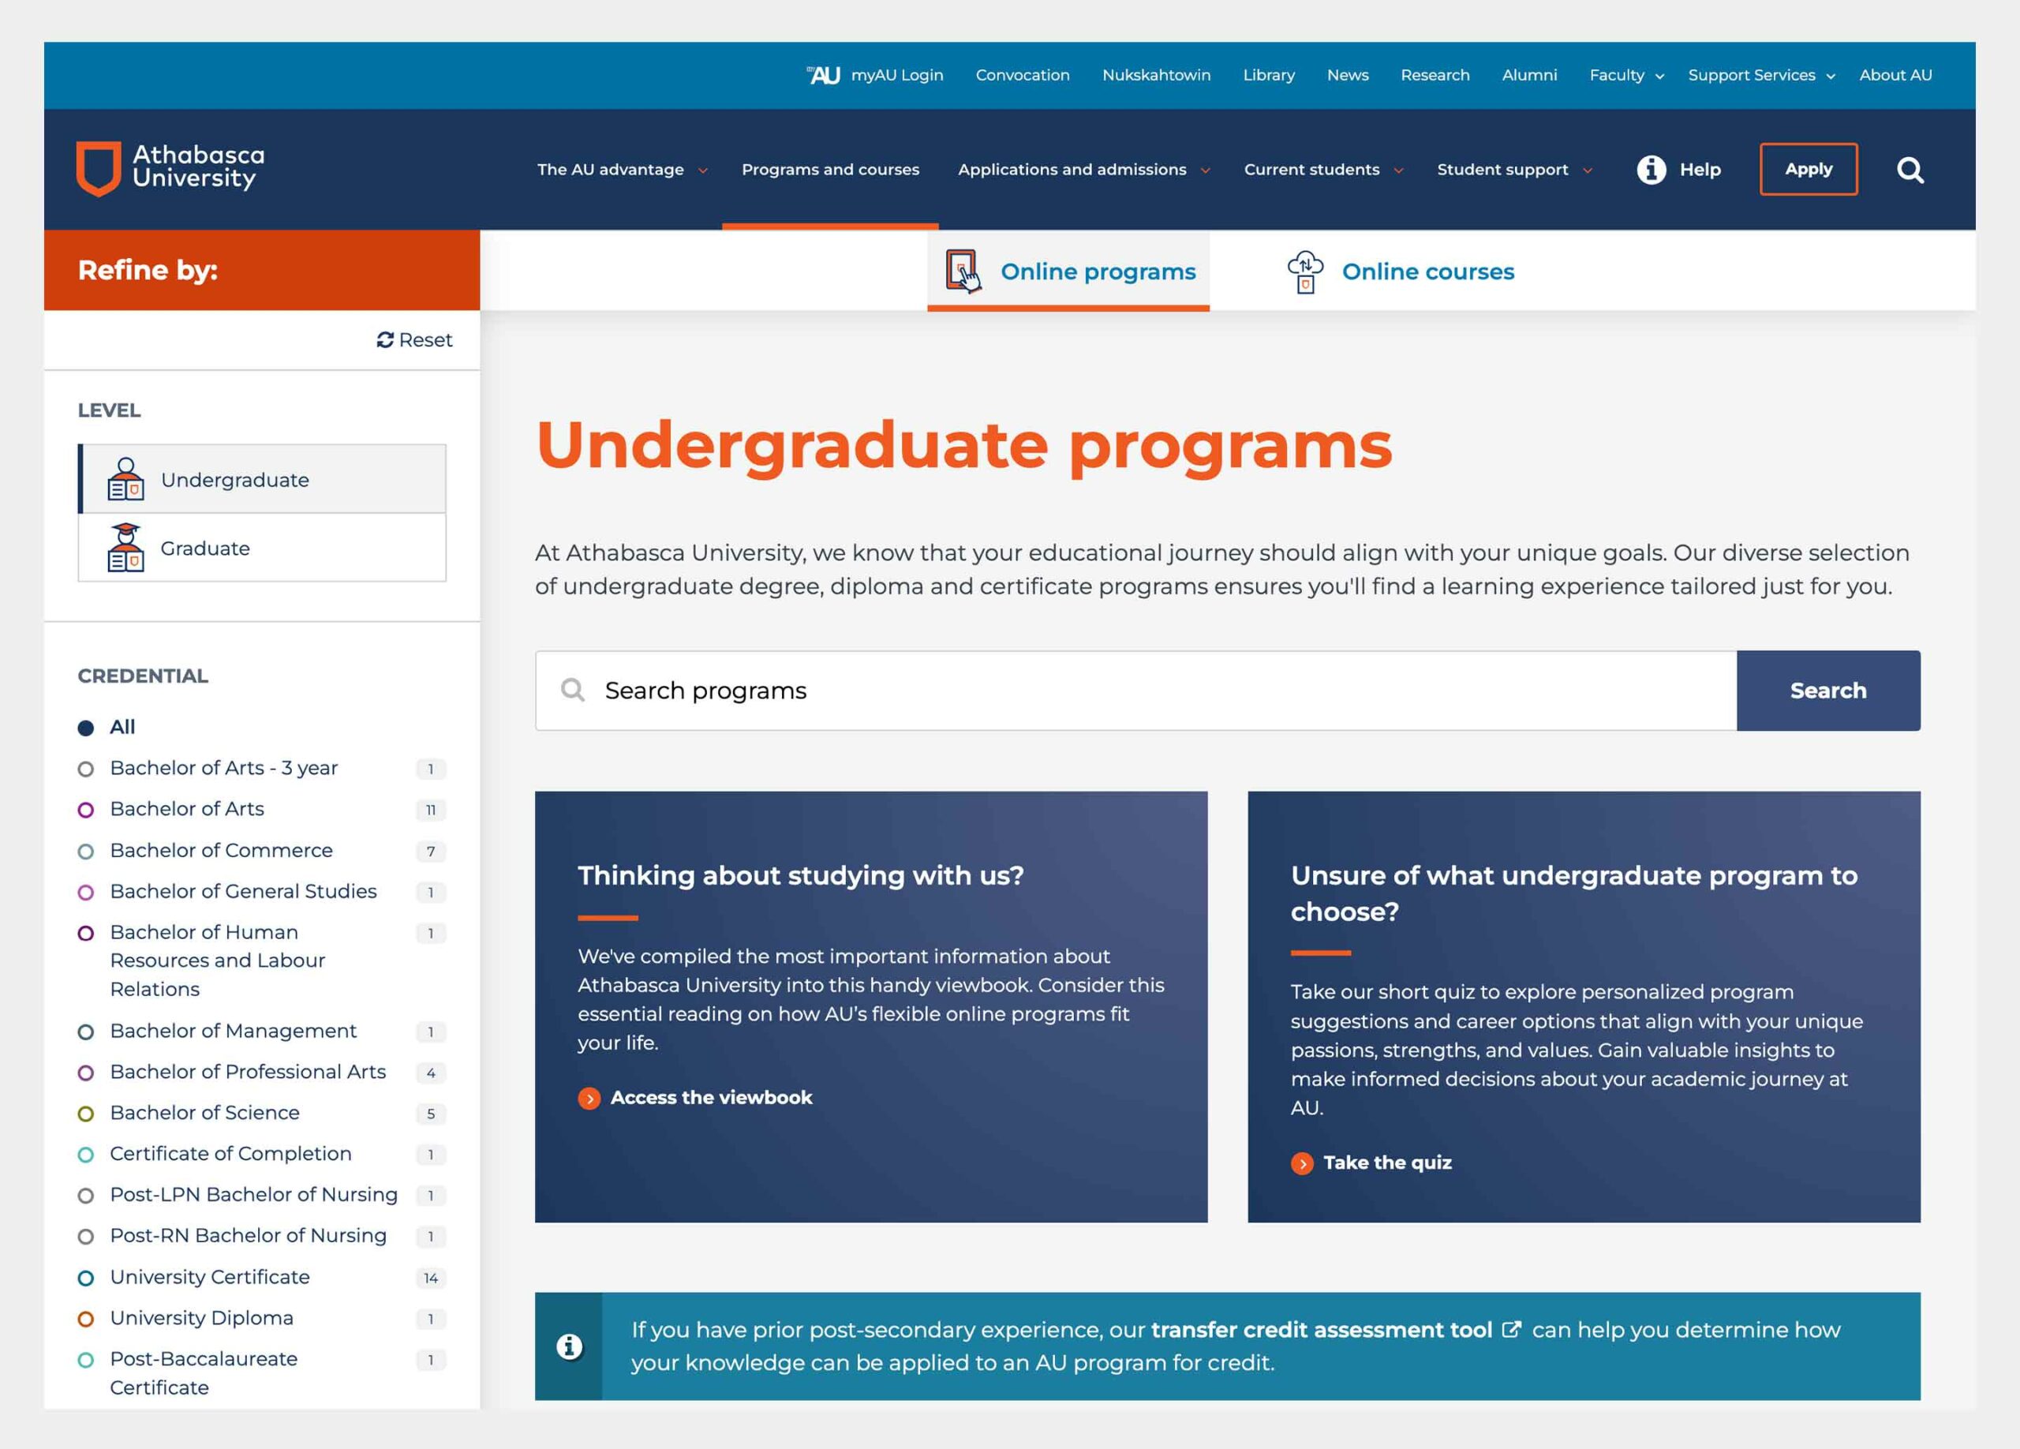Click the Online programs tablet icon
Image resolution: width=2020 pixels, height=1449 pixels.
point(963,271)
